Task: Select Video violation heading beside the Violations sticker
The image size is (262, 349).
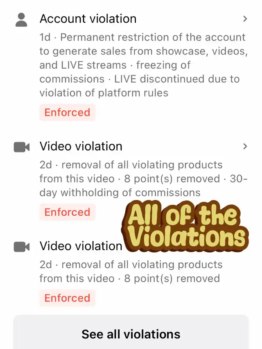Action: (81, 246)
